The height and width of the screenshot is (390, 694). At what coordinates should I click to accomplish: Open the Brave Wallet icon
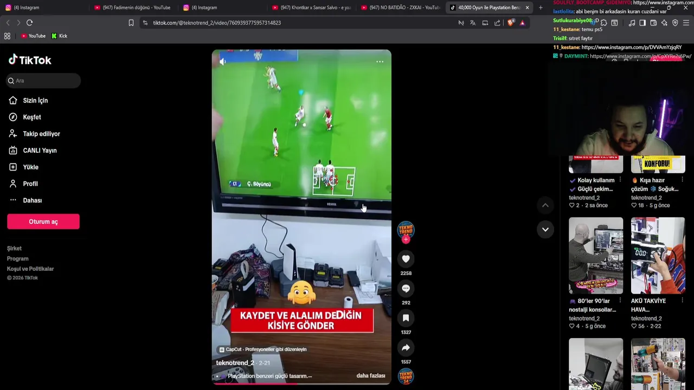tap(653, 23)
